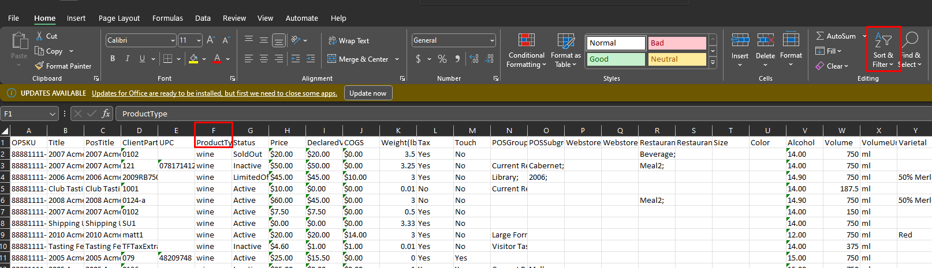Apply Comma Style format

(457, 59)
